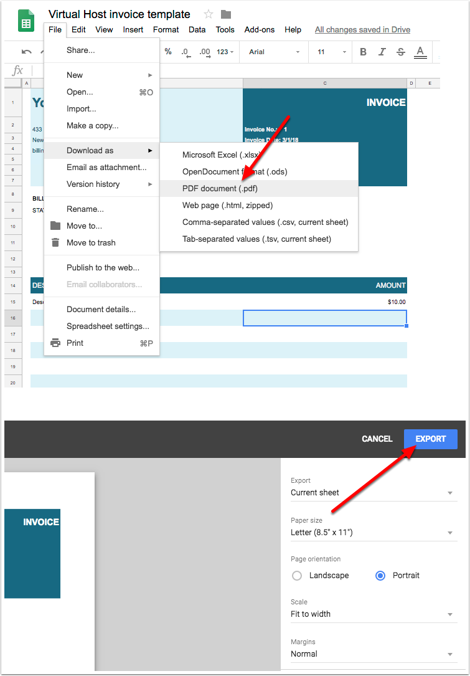
Task: Open the View menu
Action: coord(104,30)
